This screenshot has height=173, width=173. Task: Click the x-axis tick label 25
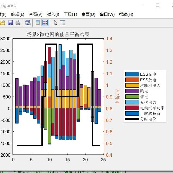point(103,160)
